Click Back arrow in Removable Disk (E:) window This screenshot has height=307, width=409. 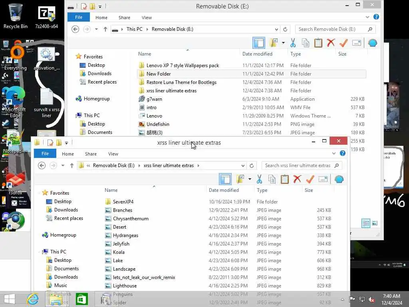pos(75,29)
